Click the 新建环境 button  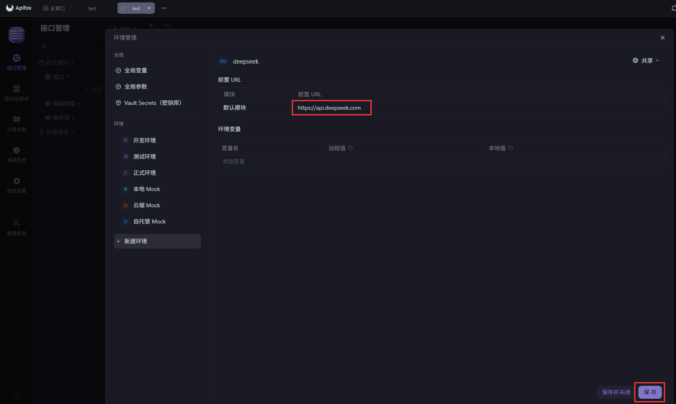[157, 241]
